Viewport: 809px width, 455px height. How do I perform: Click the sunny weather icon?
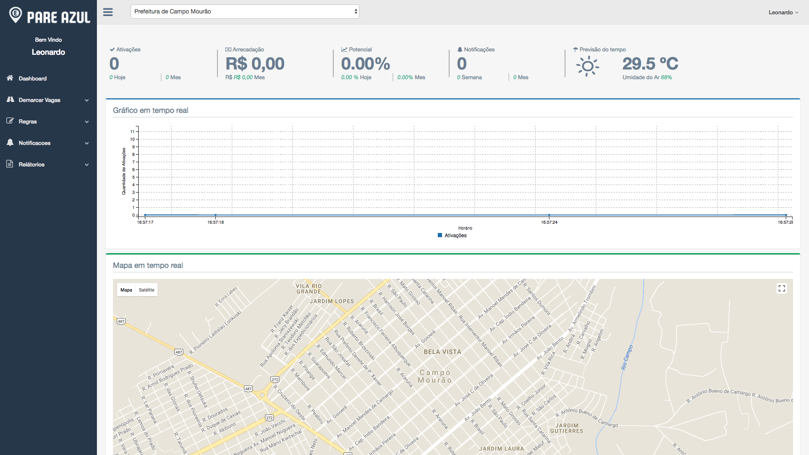click(x=587, y=66)
